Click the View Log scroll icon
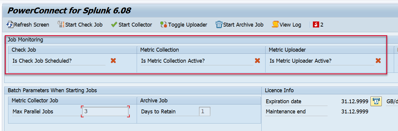Screen dimensions: 398x131 coord(275,24)
